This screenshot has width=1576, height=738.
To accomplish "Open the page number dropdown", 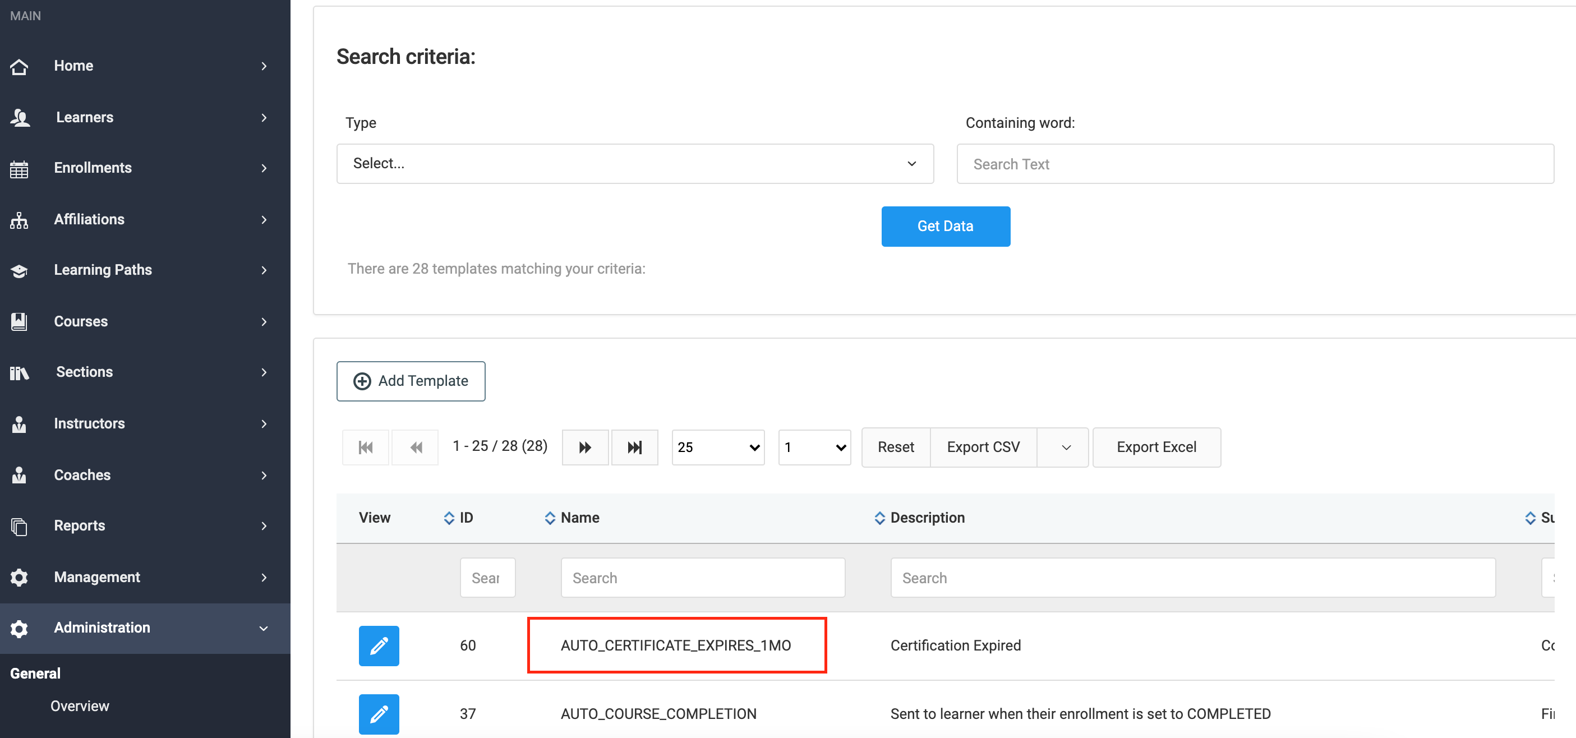I will (814, 448).
